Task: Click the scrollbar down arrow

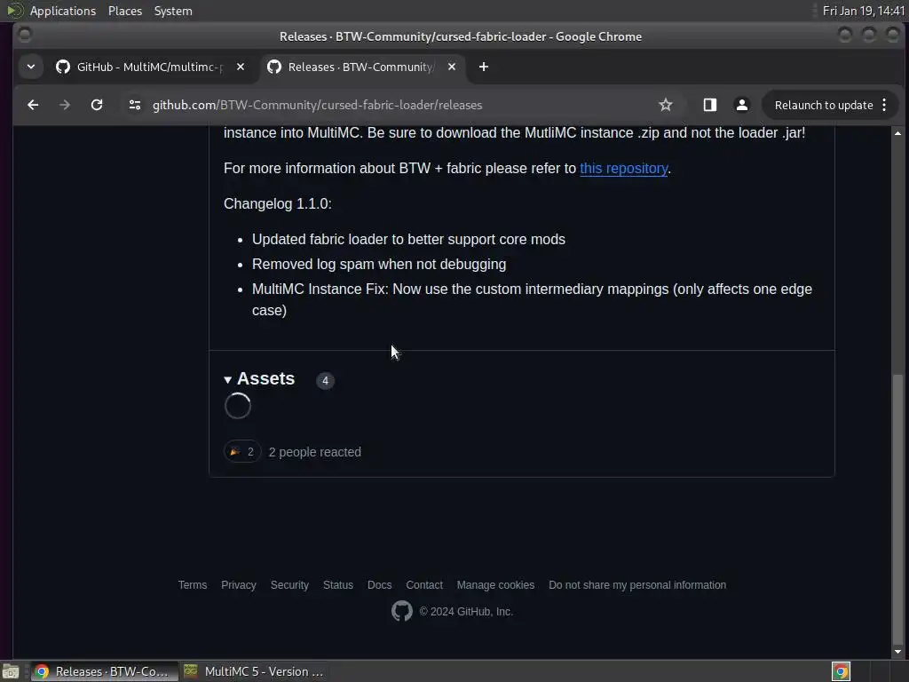Action: pos(897,652)
